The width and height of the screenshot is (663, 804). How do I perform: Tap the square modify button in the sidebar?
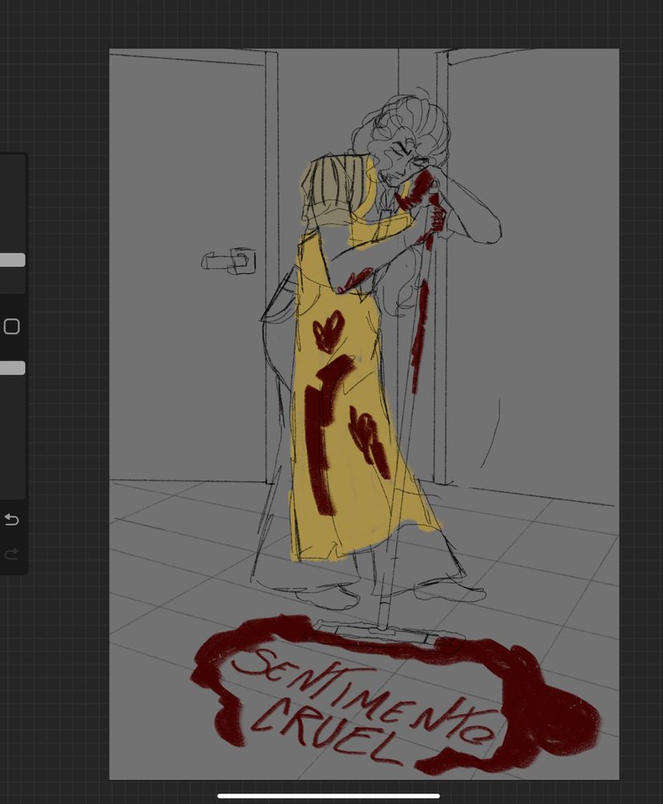click(11, 326)
